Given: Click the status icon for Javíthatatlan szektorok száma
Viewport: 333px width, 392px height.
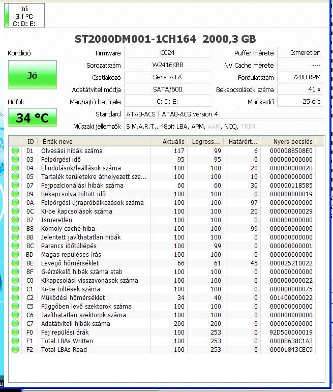Looking at the screenshot, I should click(x=15, y=315).
